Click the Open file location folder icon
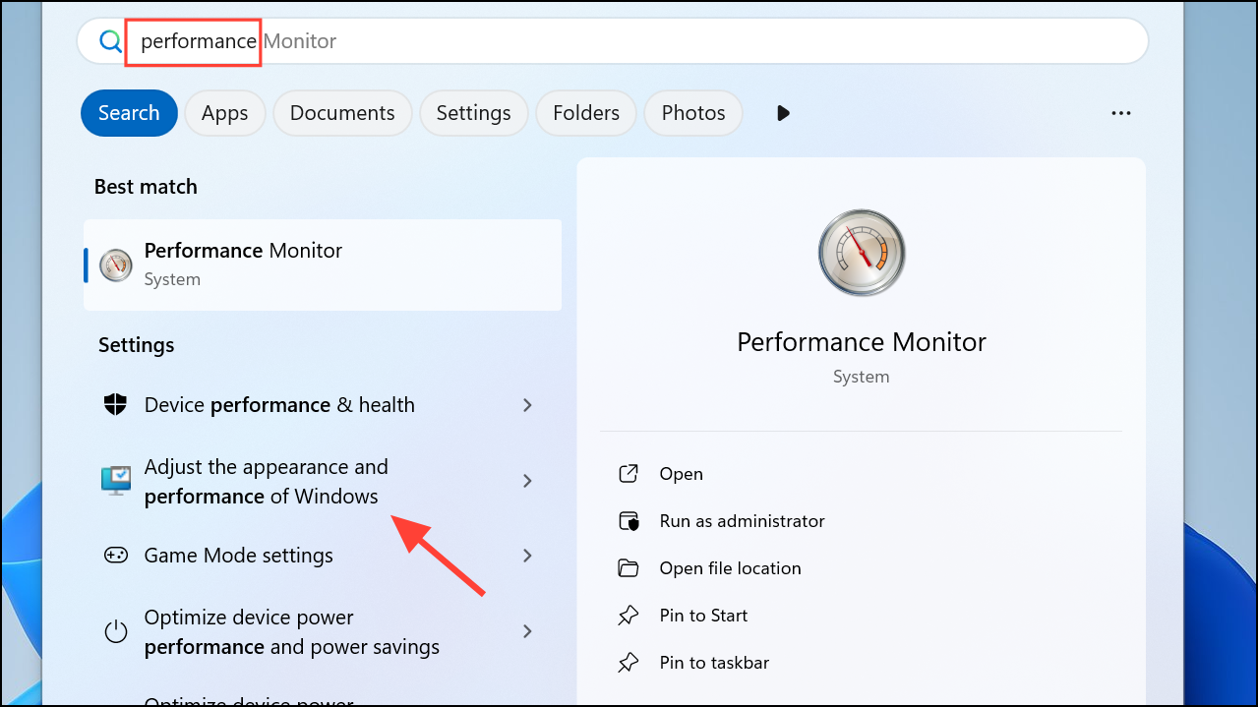 [x=629, y=568]
